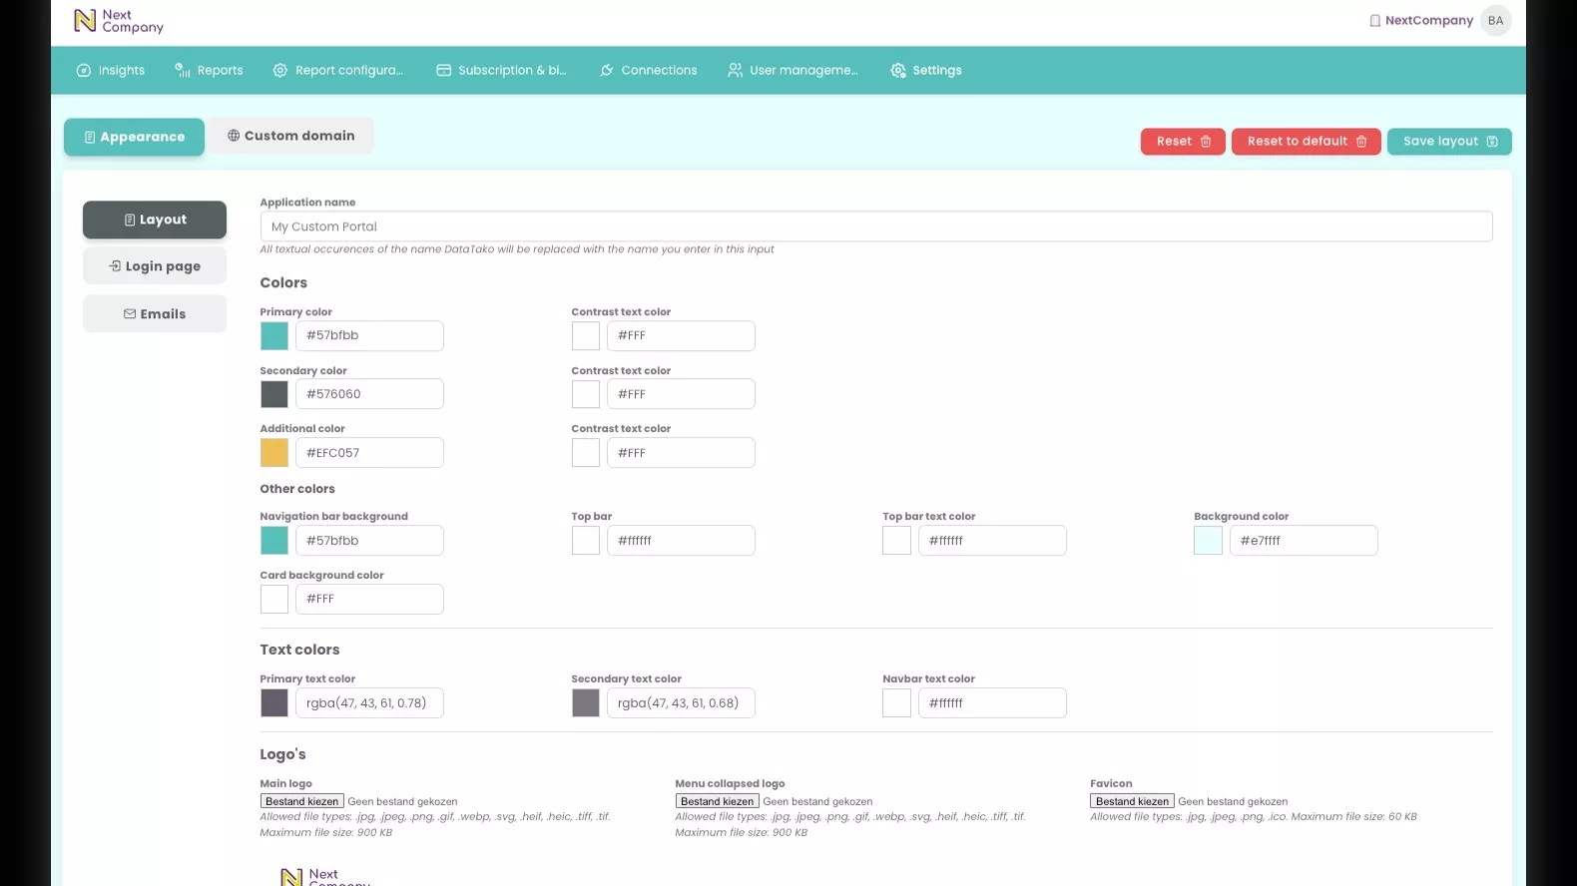Focus the Application name input field
This screenshot has width=1577, height=886.
[x=875, y=226]
